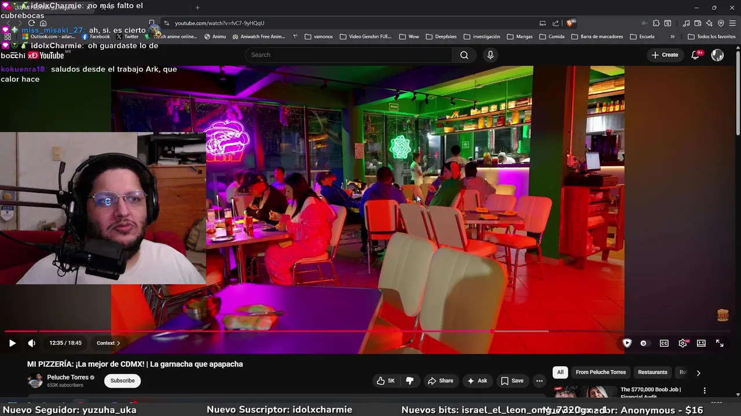Open more actions three-dot menu under video
Viewport: 741px width, 416px height.
coord(540,381)
